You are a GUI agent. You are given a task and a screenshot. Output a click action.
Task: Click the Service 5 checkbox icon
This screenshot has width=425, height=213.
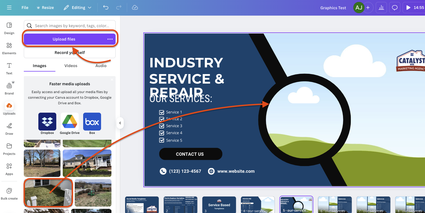coord(162,140)
